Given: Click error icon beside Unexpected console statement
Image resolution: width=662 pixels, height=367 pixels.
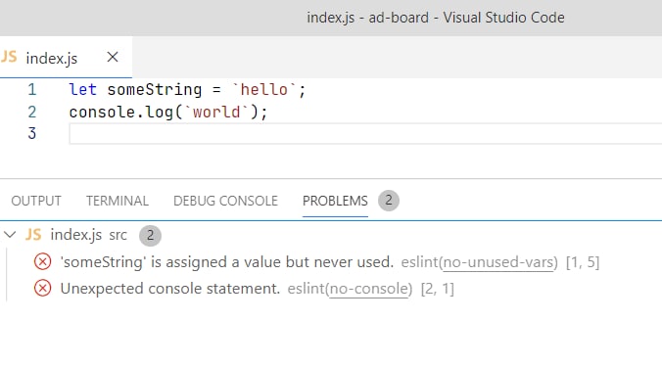Looking at the screenshot, I should coord(43,289).
